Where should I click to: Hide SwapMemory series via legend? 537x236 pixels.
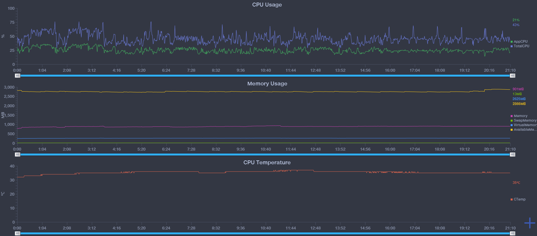[x=523, y=120]
